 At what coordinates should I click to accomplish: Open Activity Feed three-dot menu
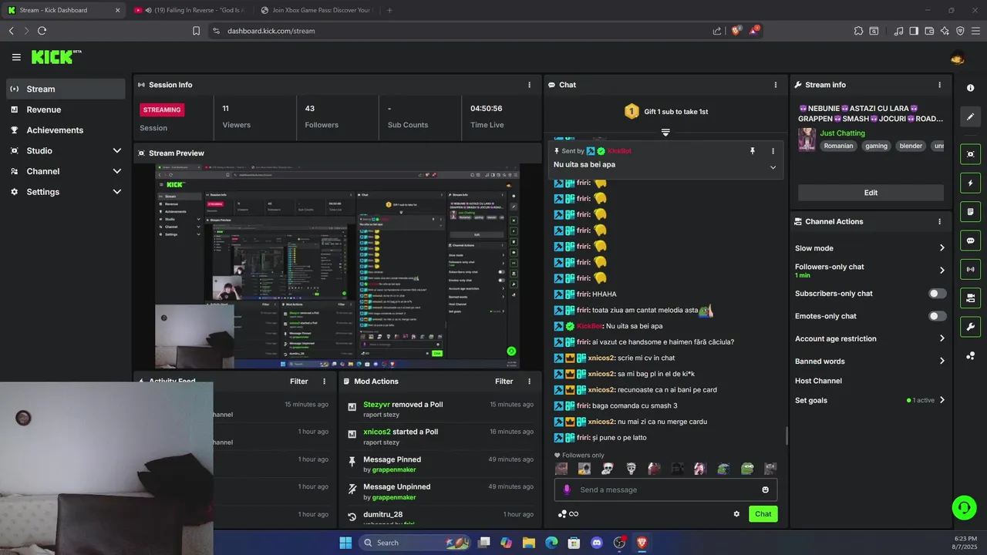click(x=324, y=382)
